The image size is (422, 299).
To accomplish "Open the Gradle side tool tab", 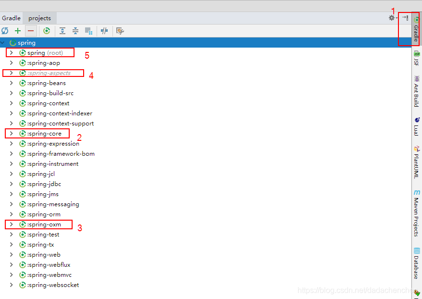I will 416,29.
